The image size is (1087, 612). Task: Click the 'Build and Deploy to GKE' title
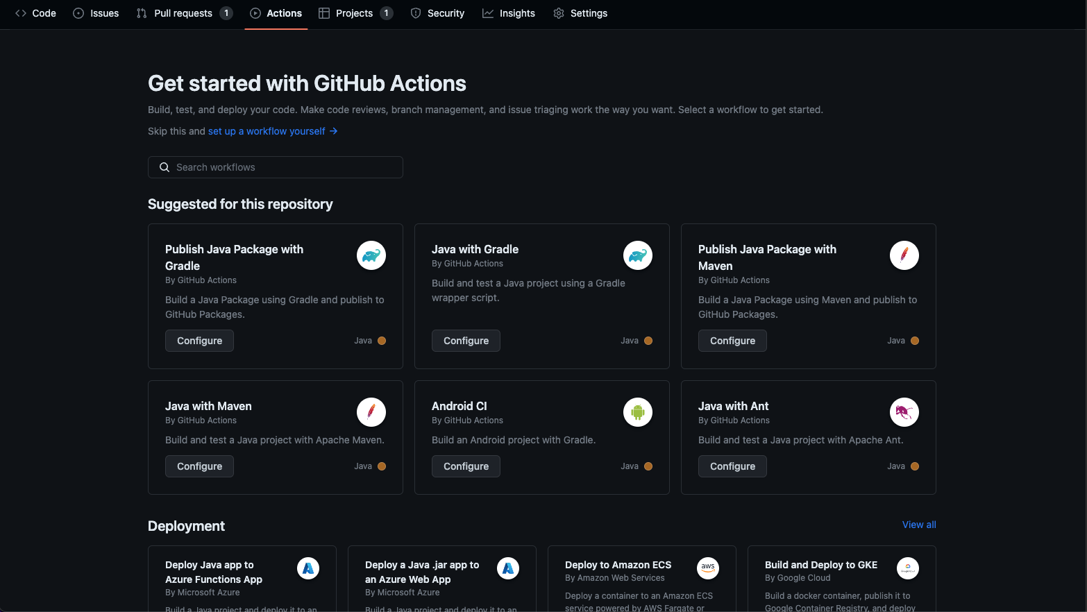click(x=821, y=565)
